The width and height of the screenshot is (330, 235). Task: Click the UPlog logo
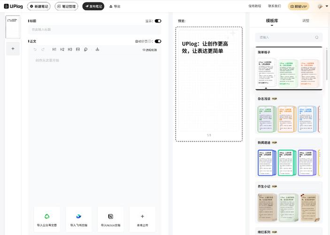(14, 6)
